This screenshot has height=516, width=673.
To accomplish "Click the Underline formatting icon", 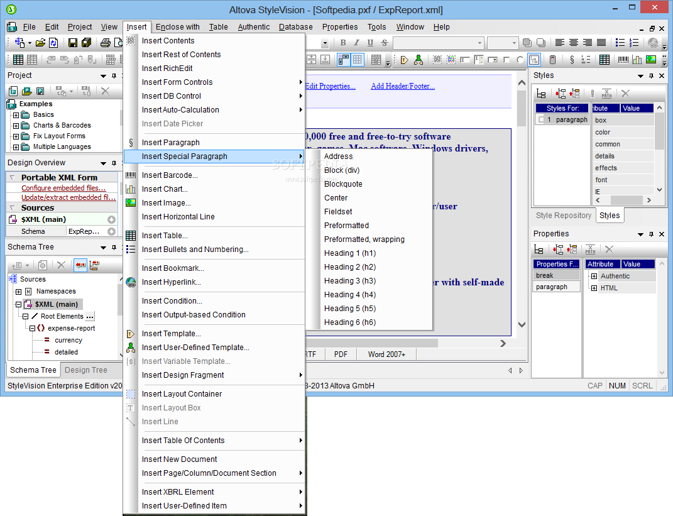I will pos(370,43).
